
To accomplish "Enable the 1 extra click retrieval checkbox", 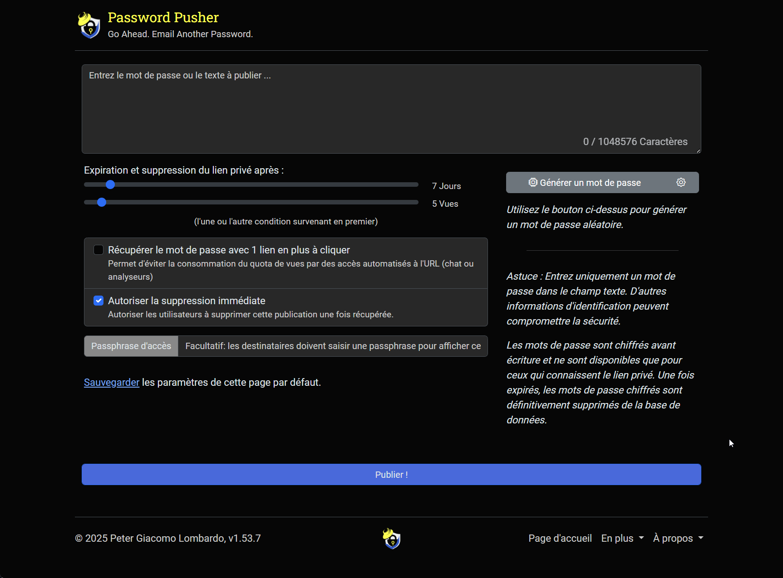I will click(x=98, y=250).
